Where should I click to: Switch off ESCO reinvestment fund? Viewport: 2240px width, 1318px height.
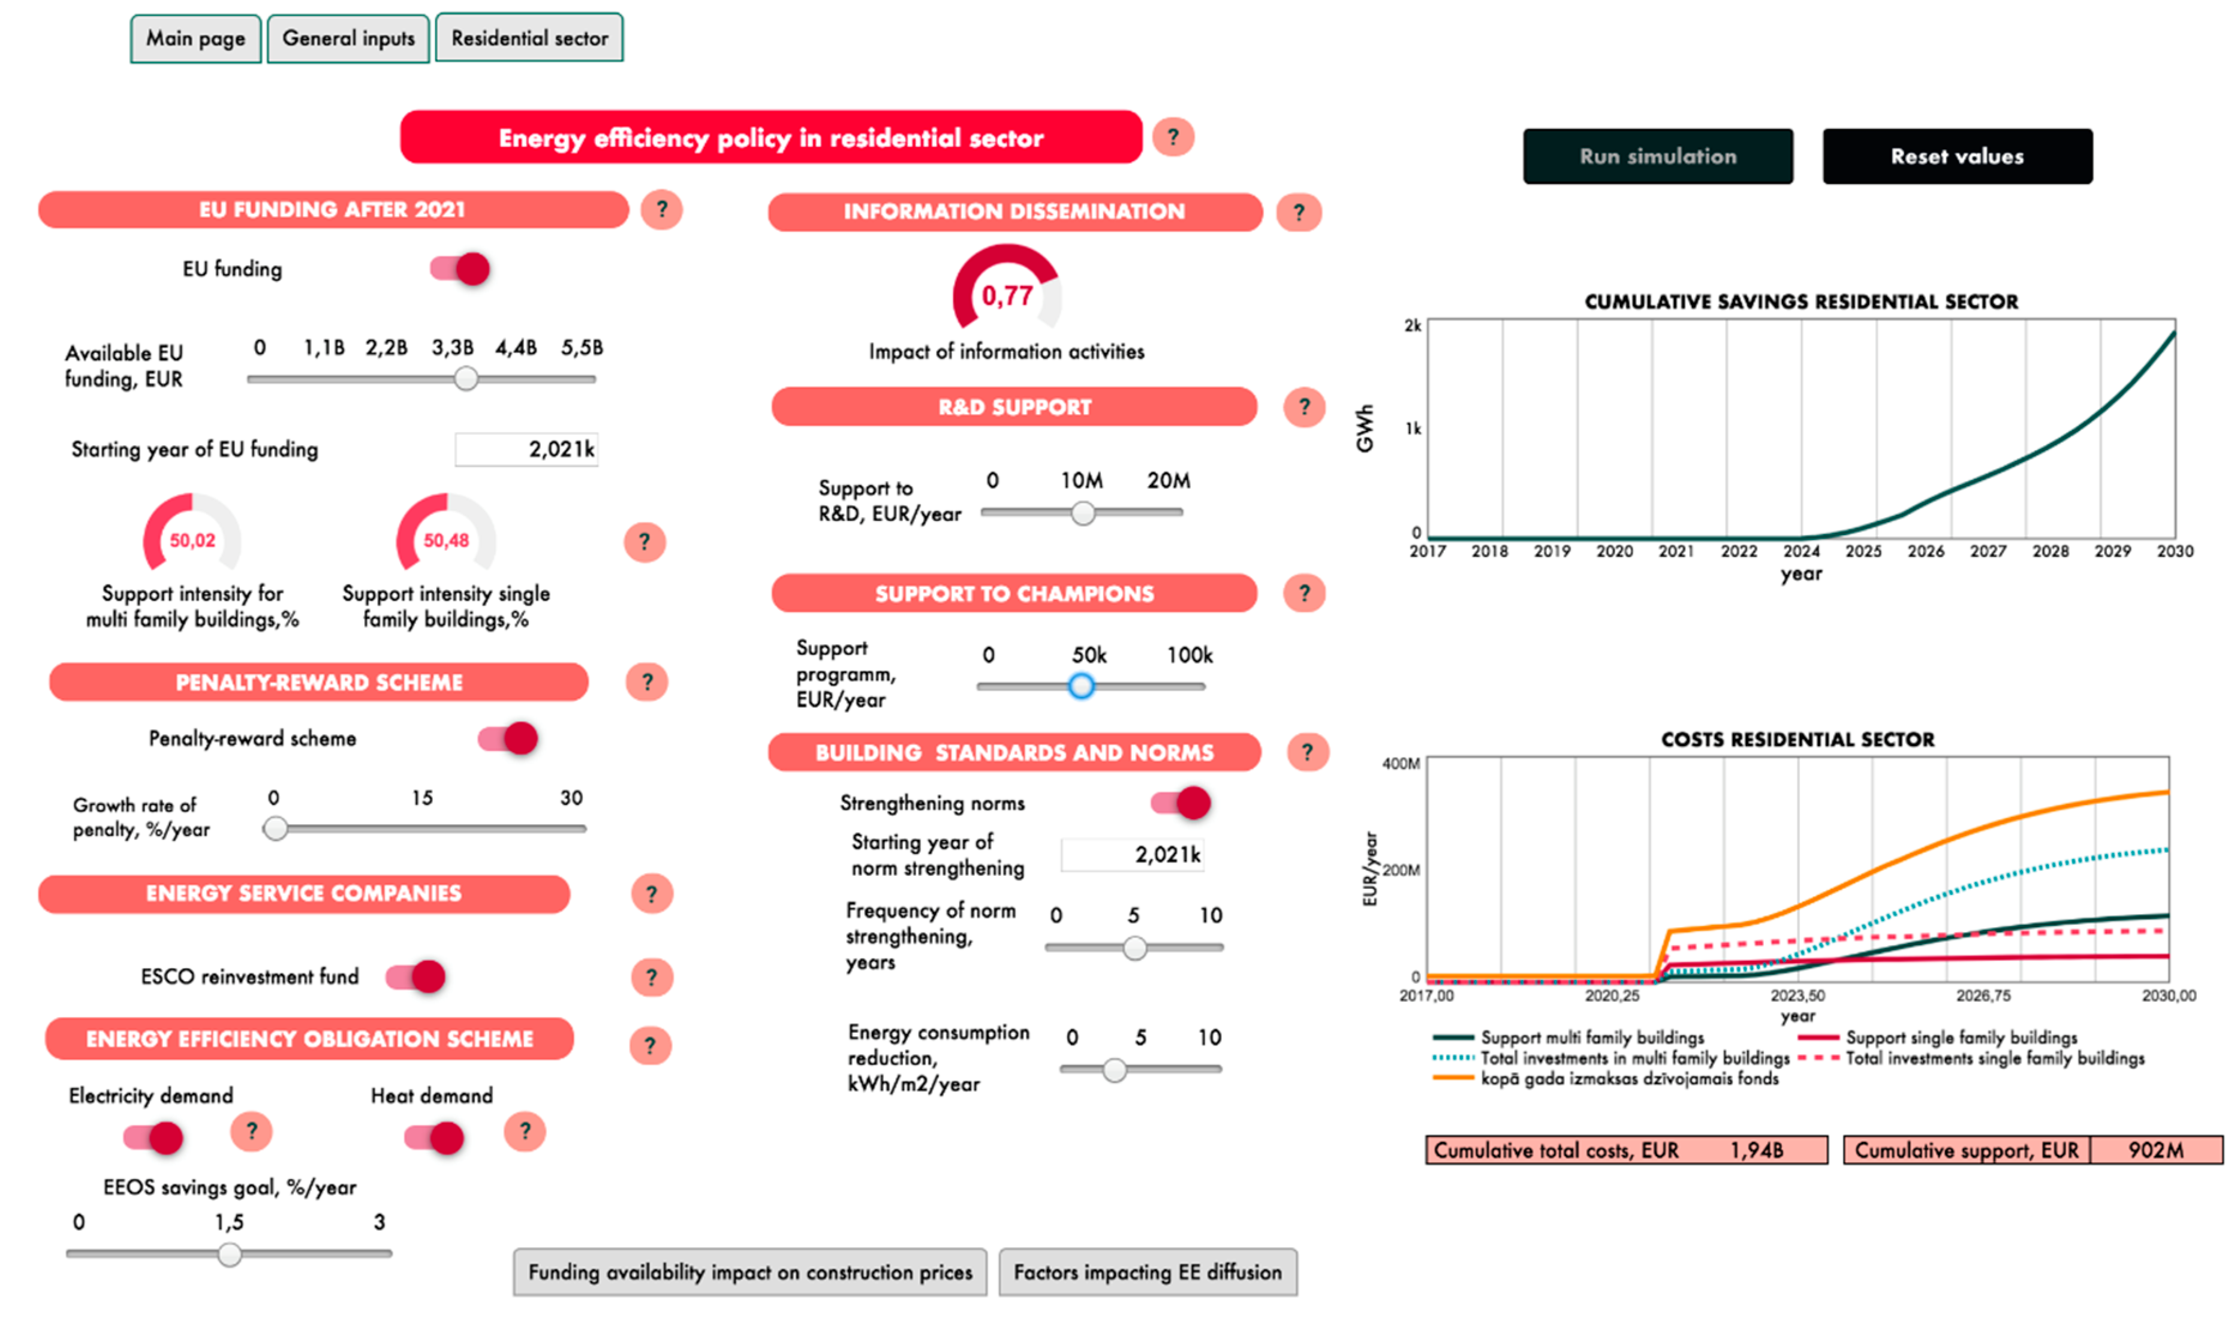click(x=416, y=977)
